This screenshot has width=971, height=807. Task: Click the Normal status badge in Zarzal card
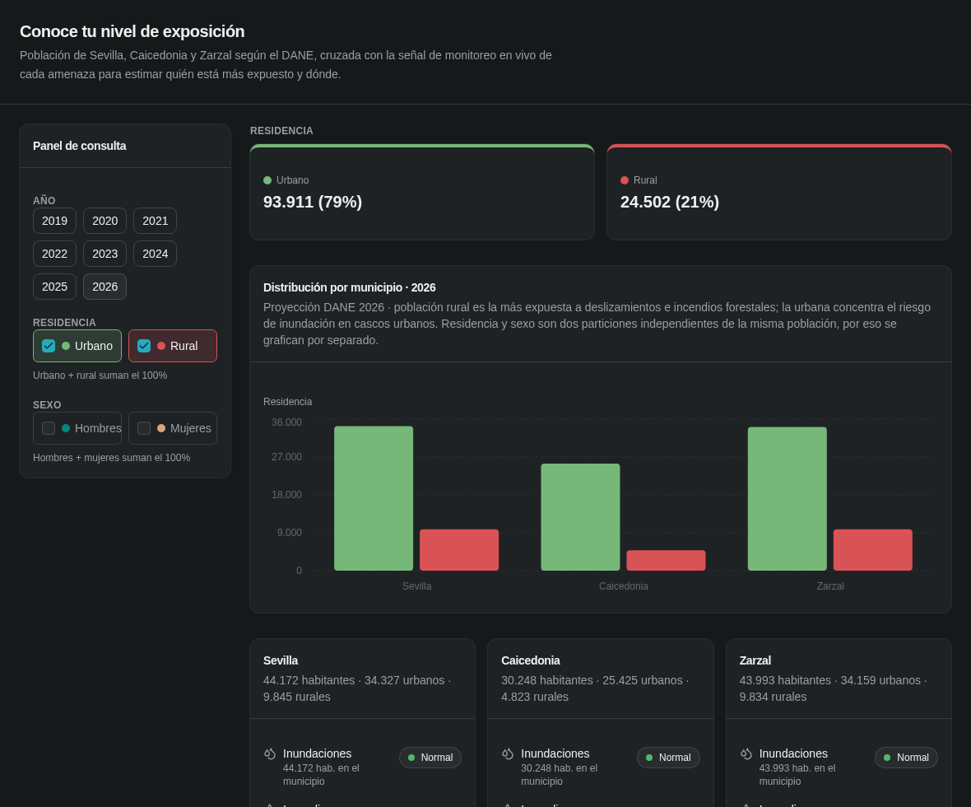pyautogui.click(x=906, y=758)
